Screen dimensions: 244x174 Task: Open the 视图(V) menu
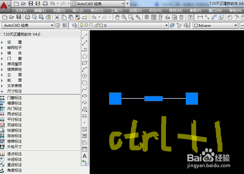click(x=59, y=11)
